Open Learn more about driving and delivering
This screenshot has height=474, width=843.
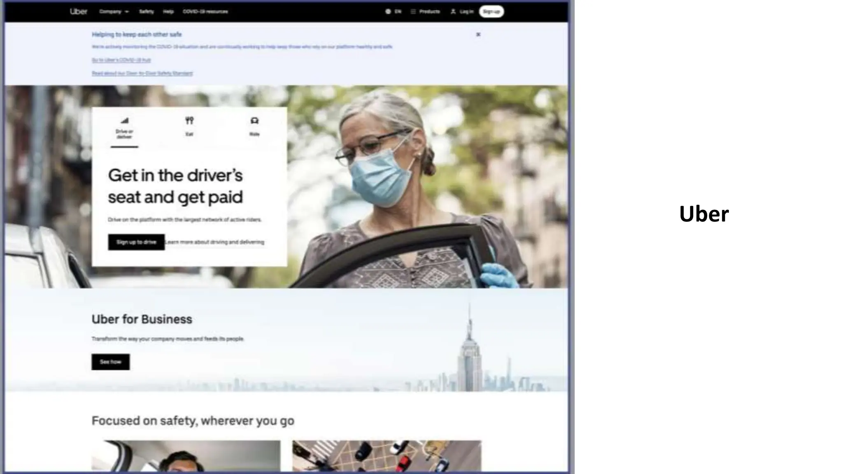click(x=215, y=242)
